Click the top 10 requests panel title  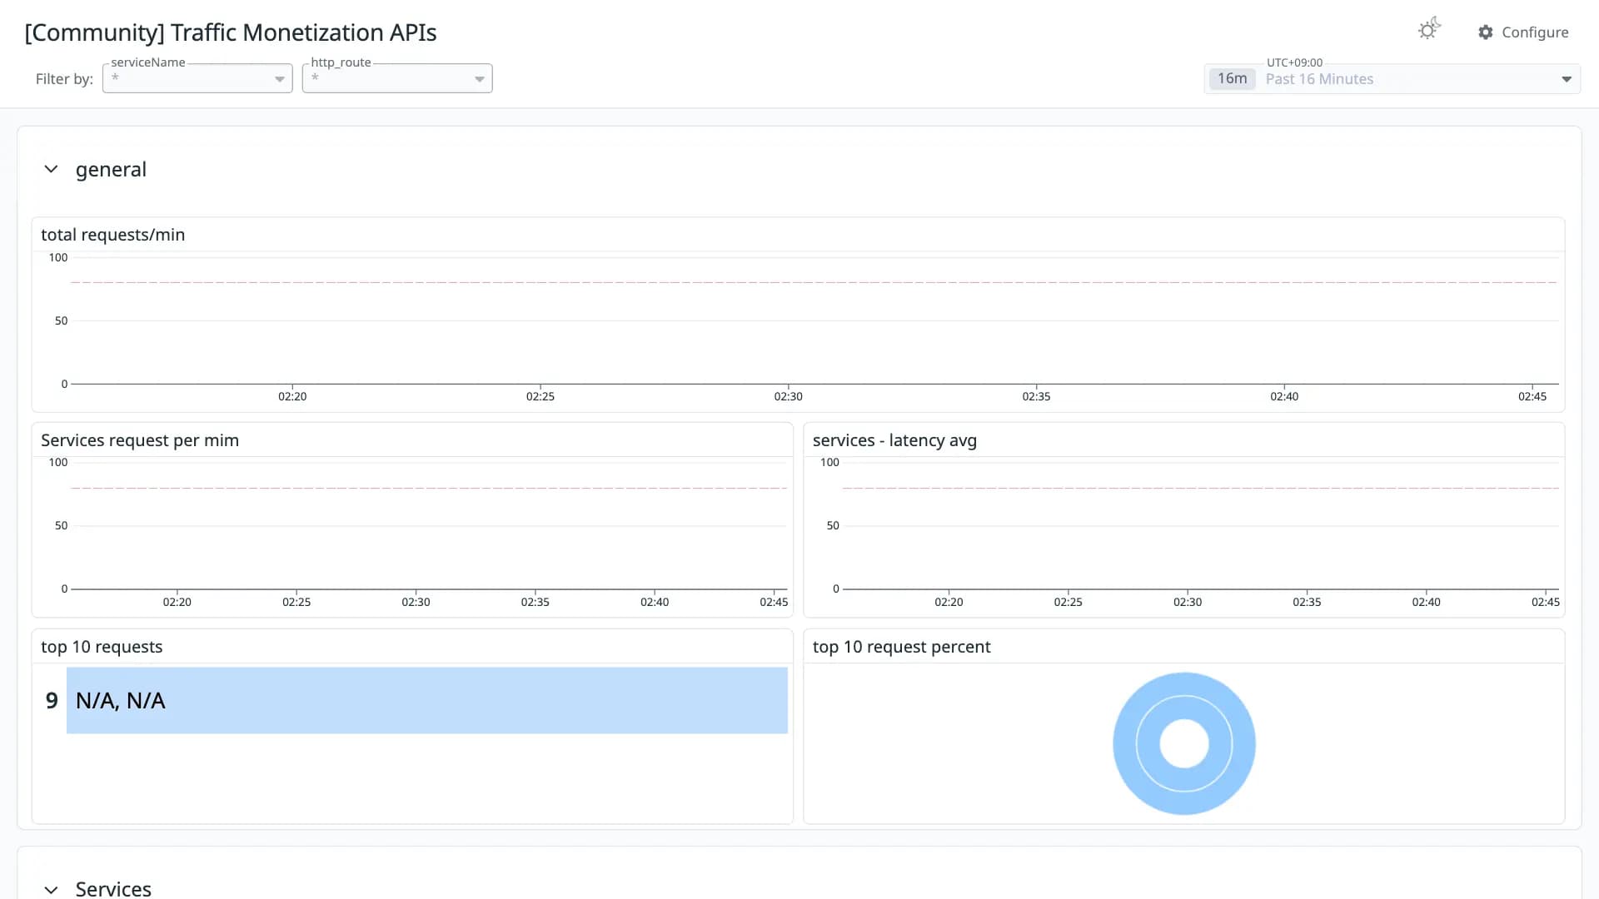102,647
